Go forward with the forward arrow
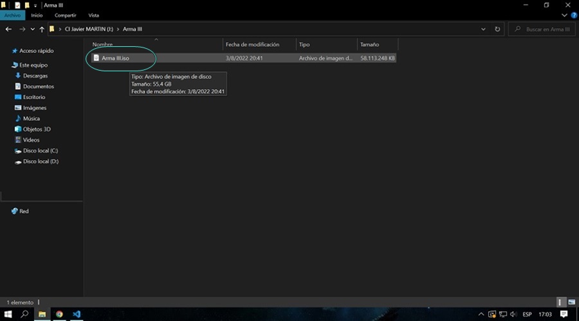 click(x=22, y=29)
